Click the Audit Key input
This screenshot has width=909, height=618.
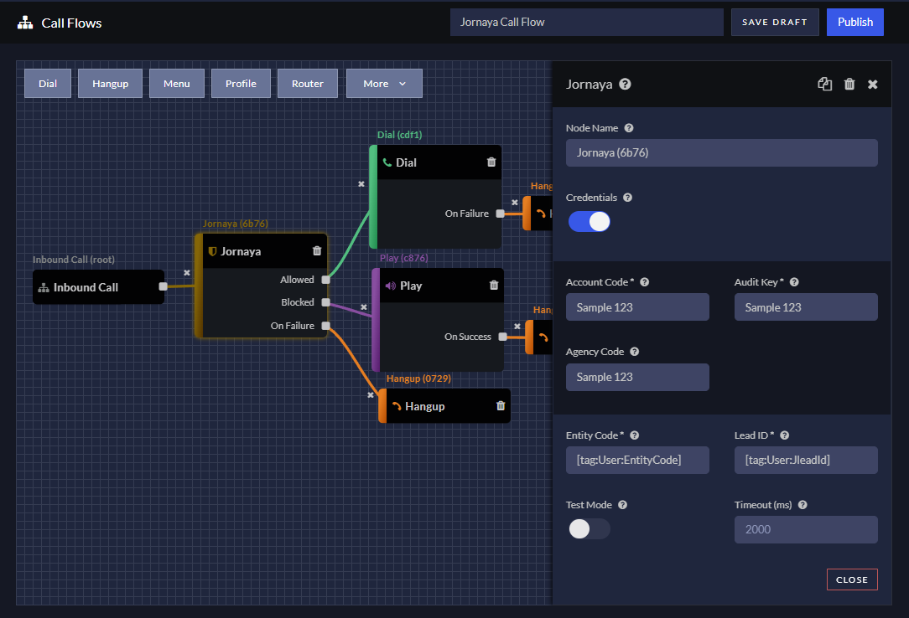(806, 306)
